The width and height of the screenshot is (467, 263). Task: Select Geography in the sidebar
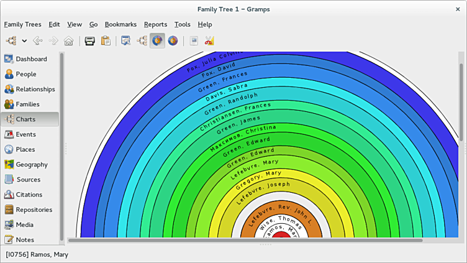[x=32, y=165]
